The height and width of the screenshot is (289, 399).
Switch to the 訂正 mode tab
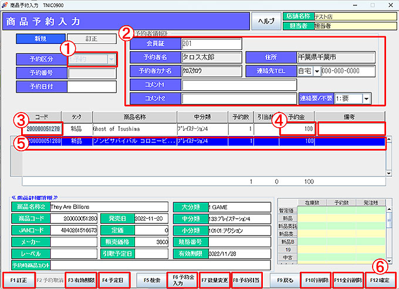[92, 39]
